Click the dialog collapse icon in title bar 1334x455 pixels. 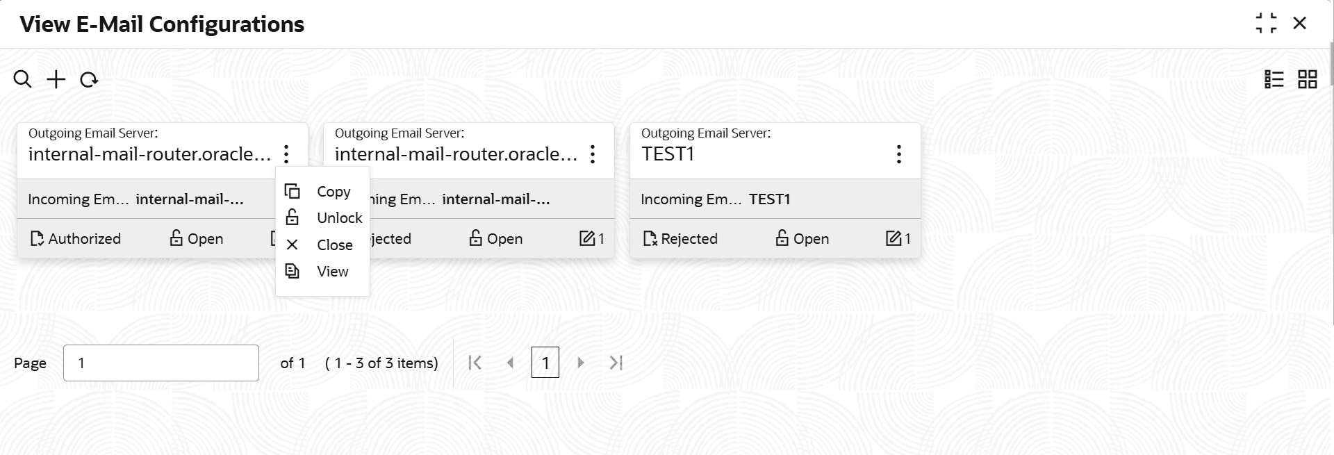(x=1266, y=24)
